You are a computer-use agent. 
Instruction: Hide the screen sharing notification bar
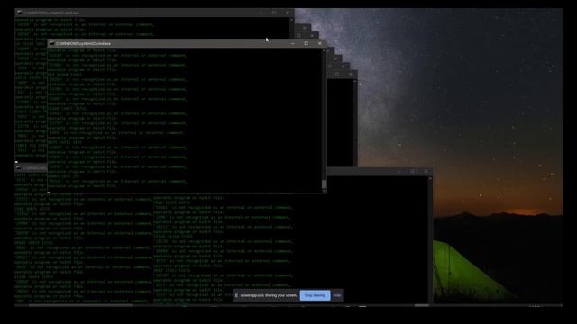point(337,295)
